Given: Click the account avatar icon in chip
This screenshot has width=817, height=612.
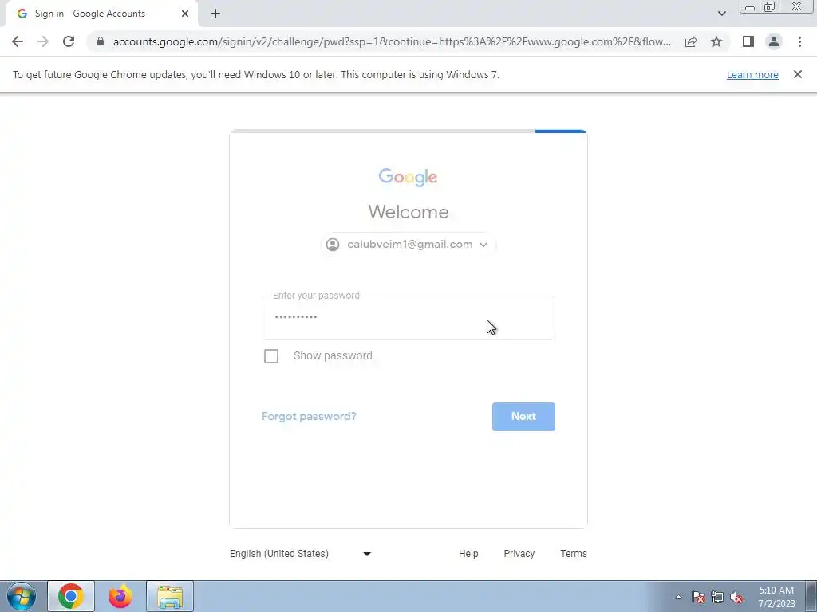Looking at the screenshot, I should (333, 244).
